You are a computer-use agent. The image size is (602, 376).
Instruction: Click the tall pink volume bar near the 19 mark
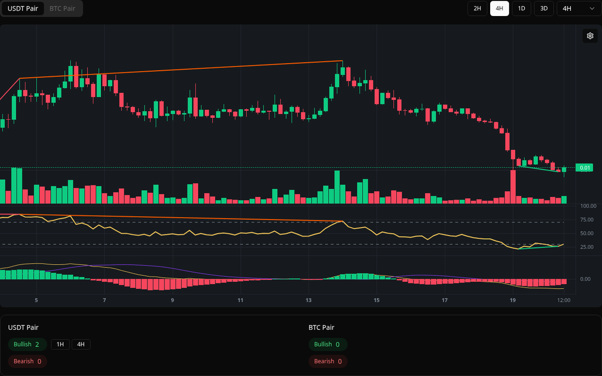point(513,185)
